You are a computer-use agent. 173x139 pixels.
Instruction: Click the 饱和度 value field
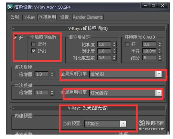pos(104,44)
